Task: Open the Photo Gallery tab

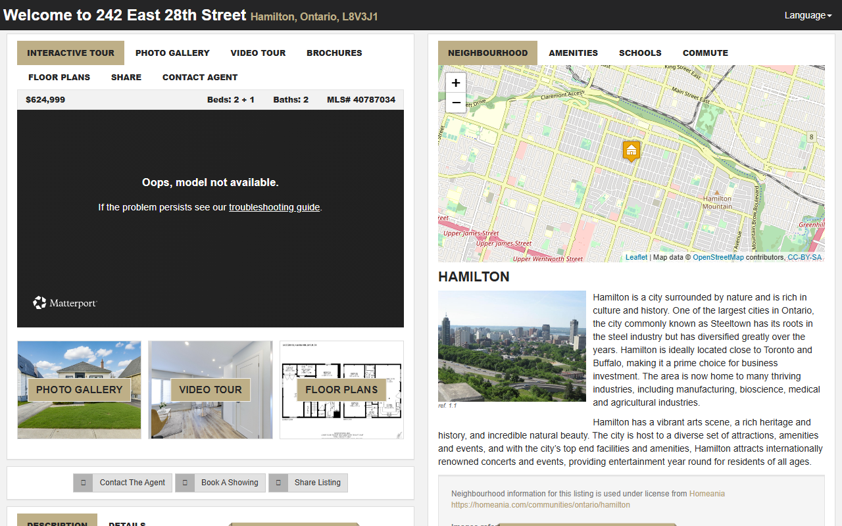Action: (x=172, y=53)
